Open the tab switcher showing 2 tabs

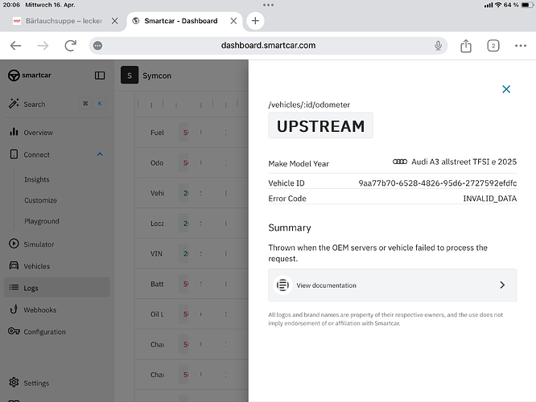pyautogui.click(x=493, y=45)
